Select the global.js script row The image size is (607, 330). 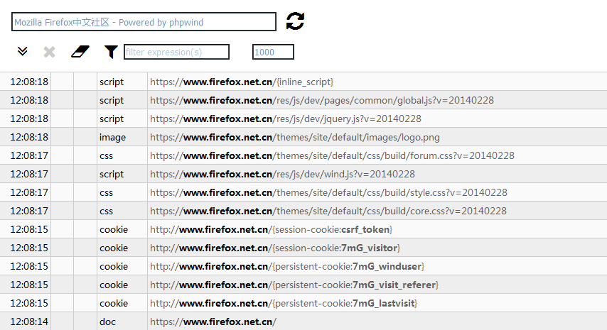[303, 100]
